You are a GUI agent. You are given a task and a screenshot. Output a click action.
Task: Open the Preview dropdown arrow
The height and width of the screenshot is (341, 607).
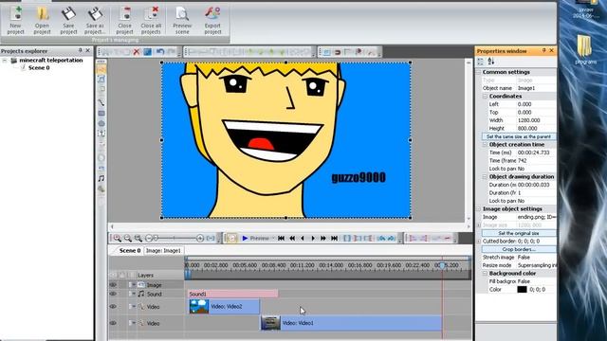[x=272, y=238]
